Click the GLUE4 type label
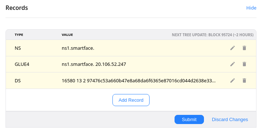This screenshot has width=262, height=135. pyautogui.click(x=22, y=64)
